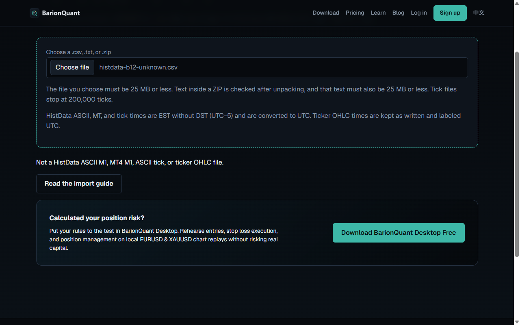Click the EST to UTC conversion note
Viewport: 520px width, 325px height.
coord(253,121)
